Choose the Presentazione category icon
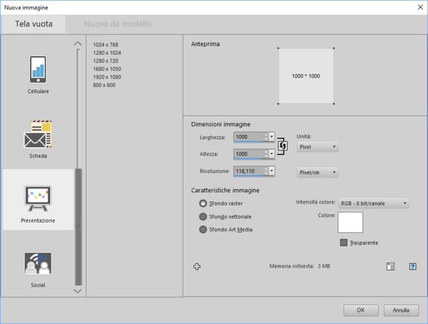428x324 pixels. [x=38, y=199]
